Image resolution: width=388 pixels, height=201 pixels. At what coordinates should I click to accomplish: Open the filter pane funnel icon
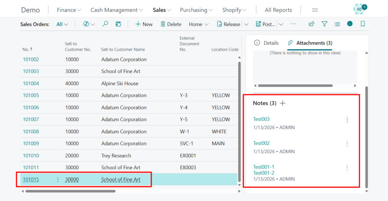pos(324,24)
